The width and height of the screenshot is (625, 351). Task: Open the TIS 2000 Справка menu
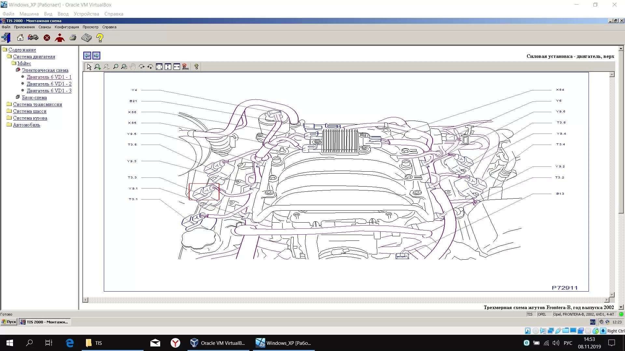[x=109, y=27]
